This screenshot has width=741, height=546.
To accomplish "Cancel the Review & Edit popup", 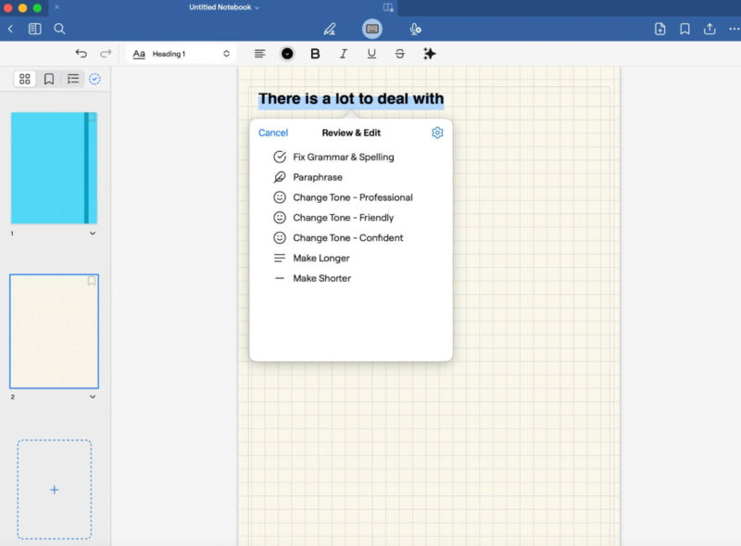I will [273, 133].
